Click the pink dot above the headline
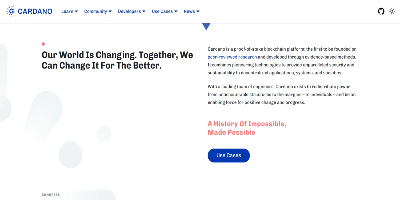 tap(43, 44)
